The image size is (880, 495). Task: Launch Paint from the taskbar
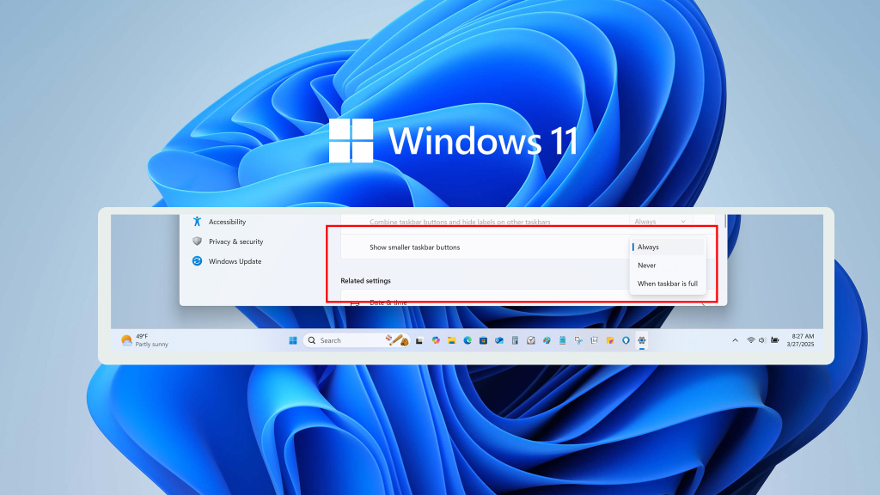(x=547, y=340)
